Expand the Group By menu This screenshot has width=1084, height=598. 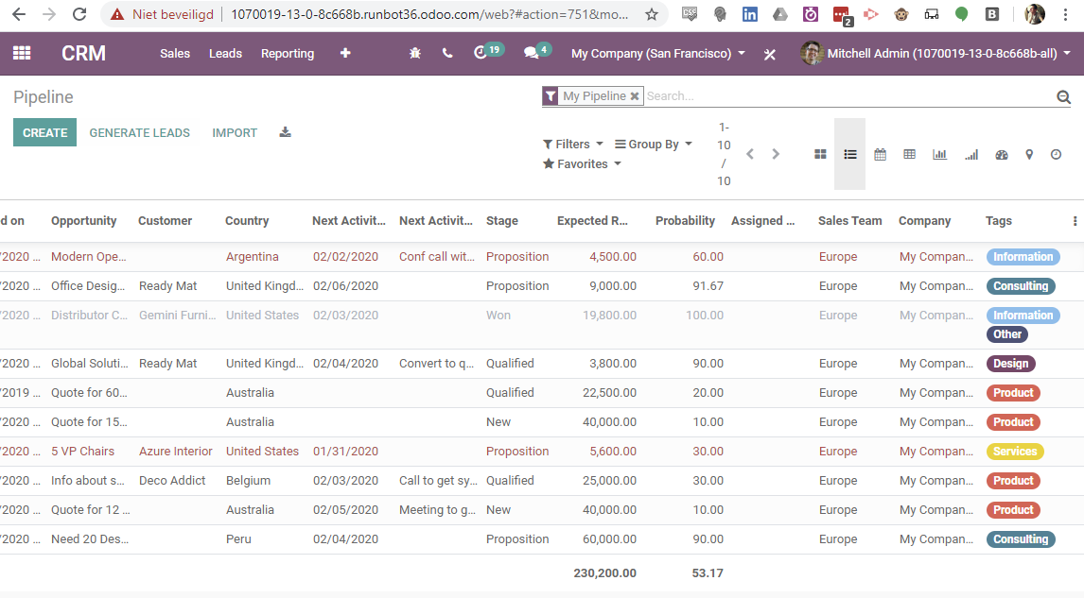[x=653, y=143]
